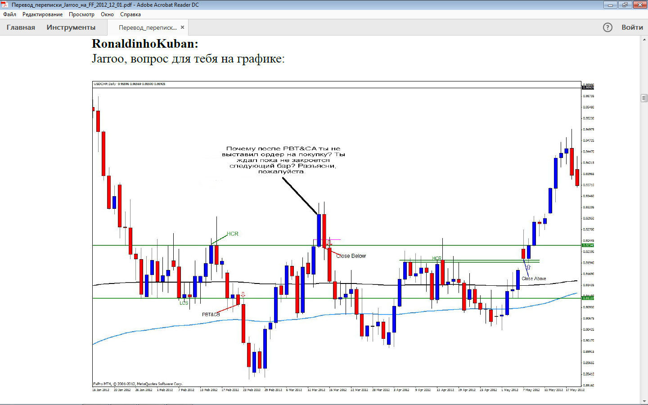Click the FxPro MT4 MetaQuotes copyright text
Image resolution: width=648 pixels, height=405 pixels.
(137, 384)
